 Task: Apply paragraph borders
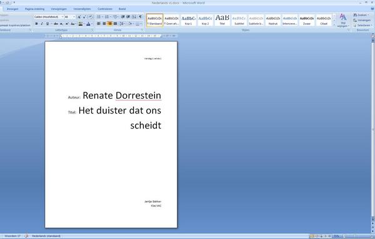(x=137, y=24)
